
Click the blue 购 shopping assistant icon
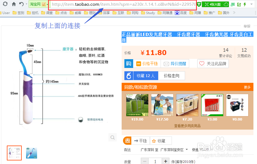[x=129, y=64]
